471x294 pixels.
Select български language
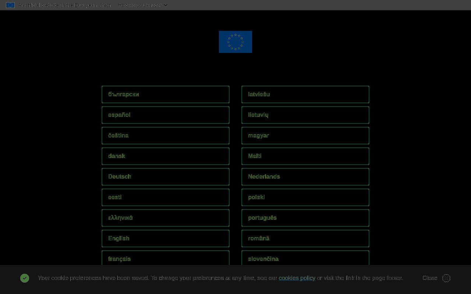click(x=166, y=94)
